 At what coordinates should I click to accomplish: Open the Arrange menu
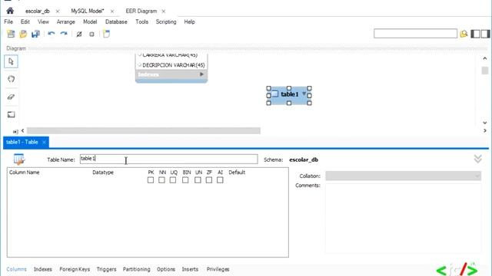pyautogui.click(x=65, y=21)
